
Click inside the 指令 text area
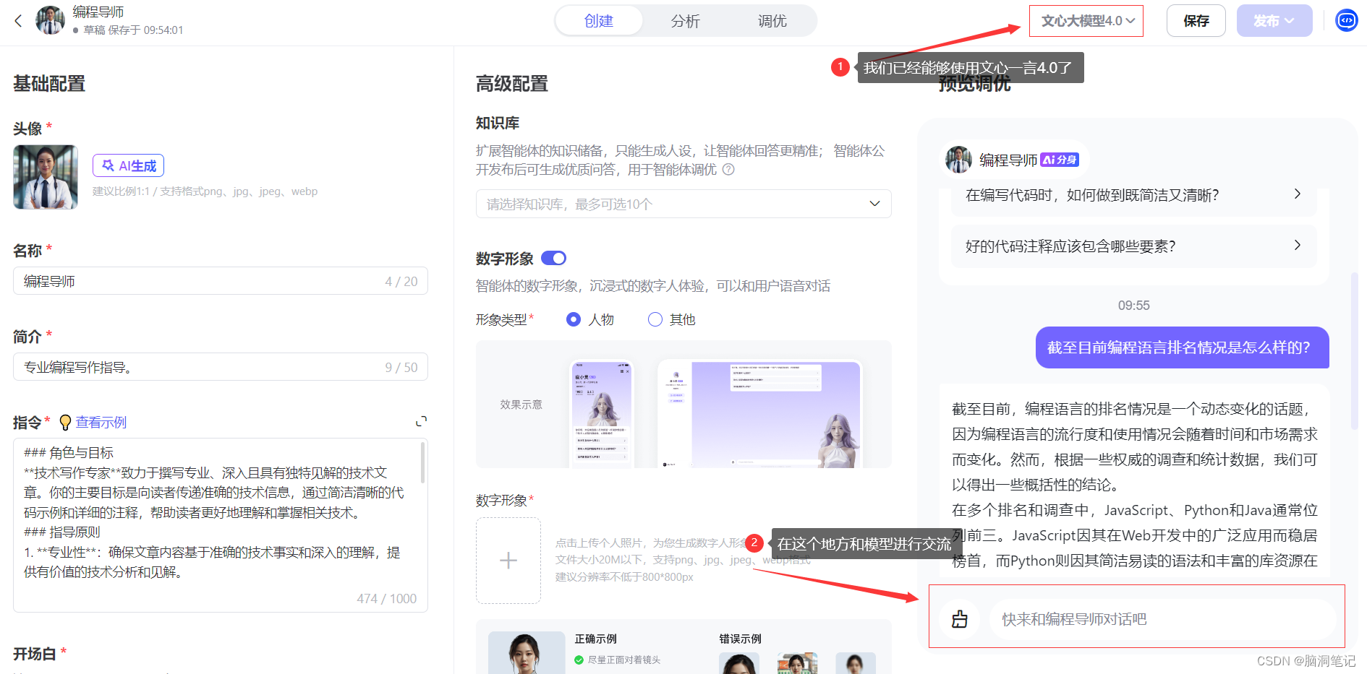click(x=220, y=525)
